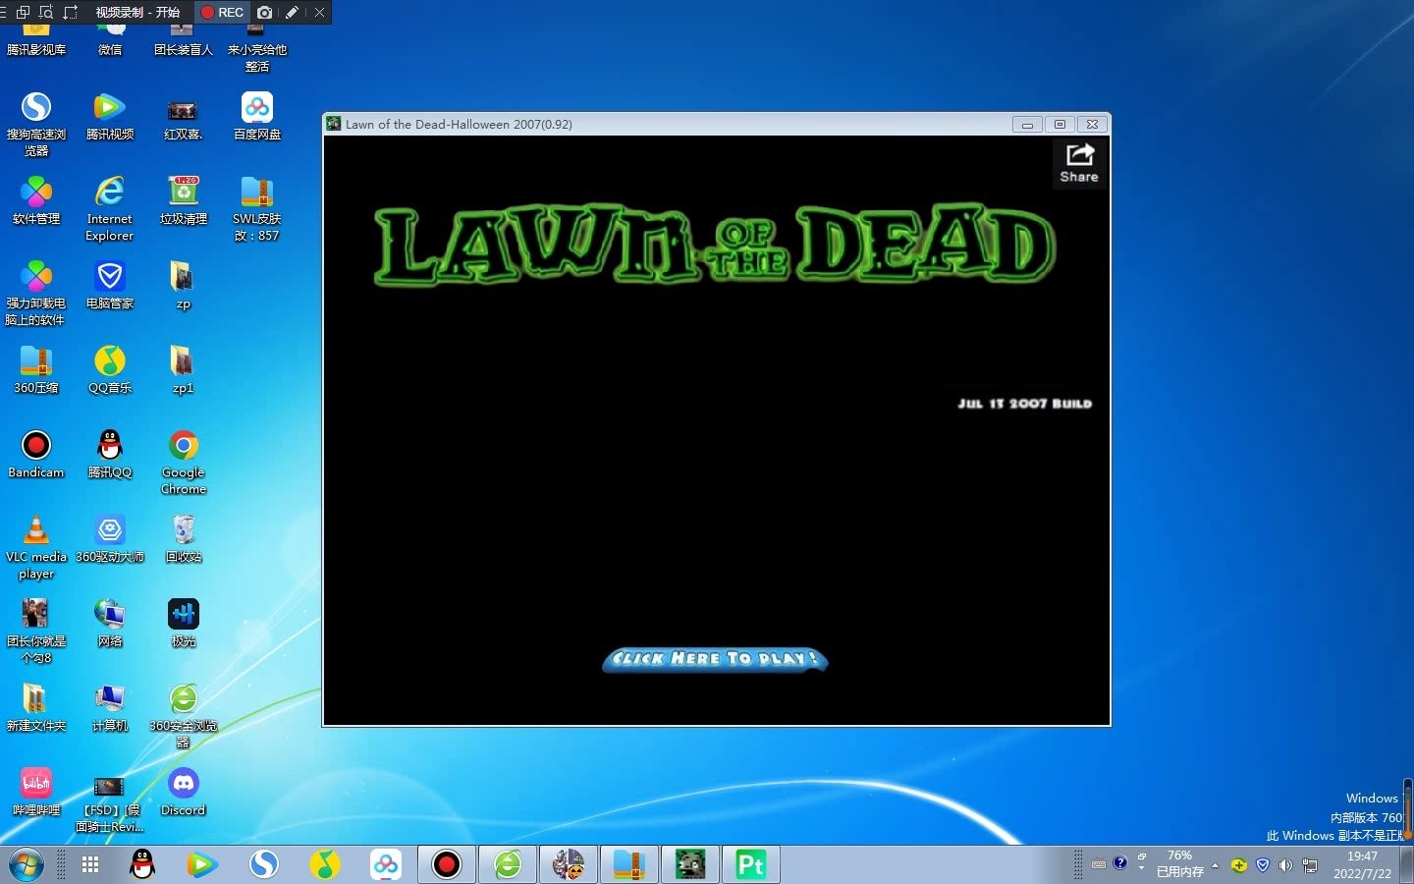Image resolution: width=1414 pixels, height=884 pixels.
Task: Click the 'Click Here To Play!' button
Action: (715, 659)
